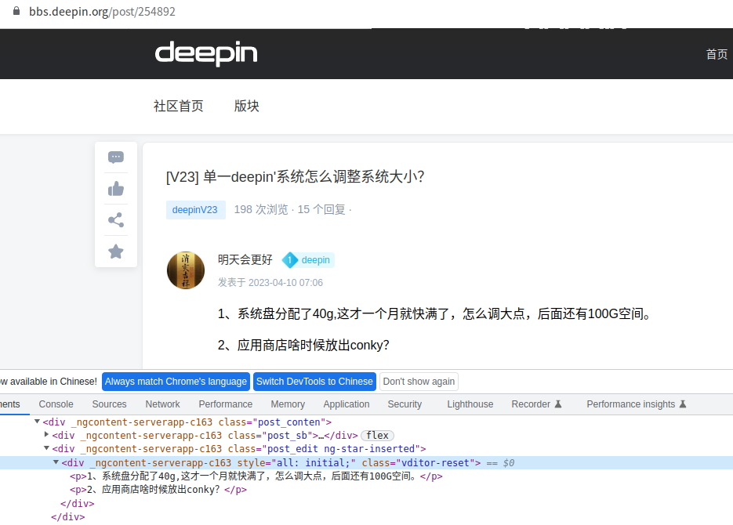Click the star favorite icon
The width and height of the screenshot is (733, 525).
[x=116, y=252]
